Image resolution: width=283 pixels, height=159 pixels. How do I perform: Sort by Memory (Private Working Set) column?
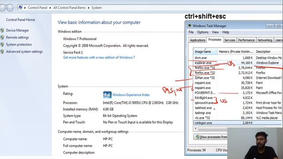pos(236,52)
